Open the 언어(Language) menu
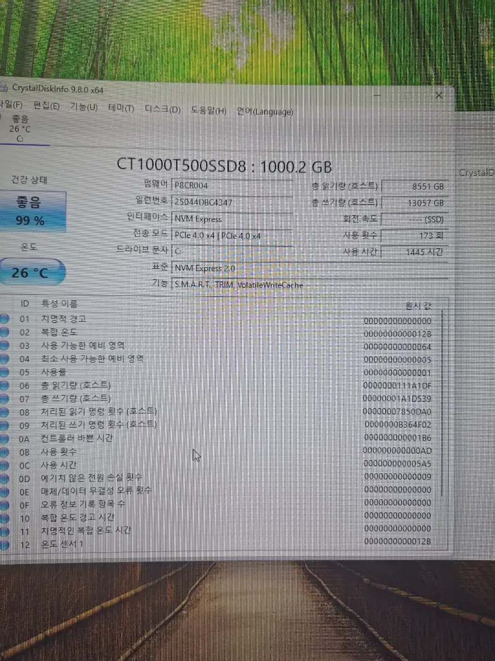 (265, 112)
